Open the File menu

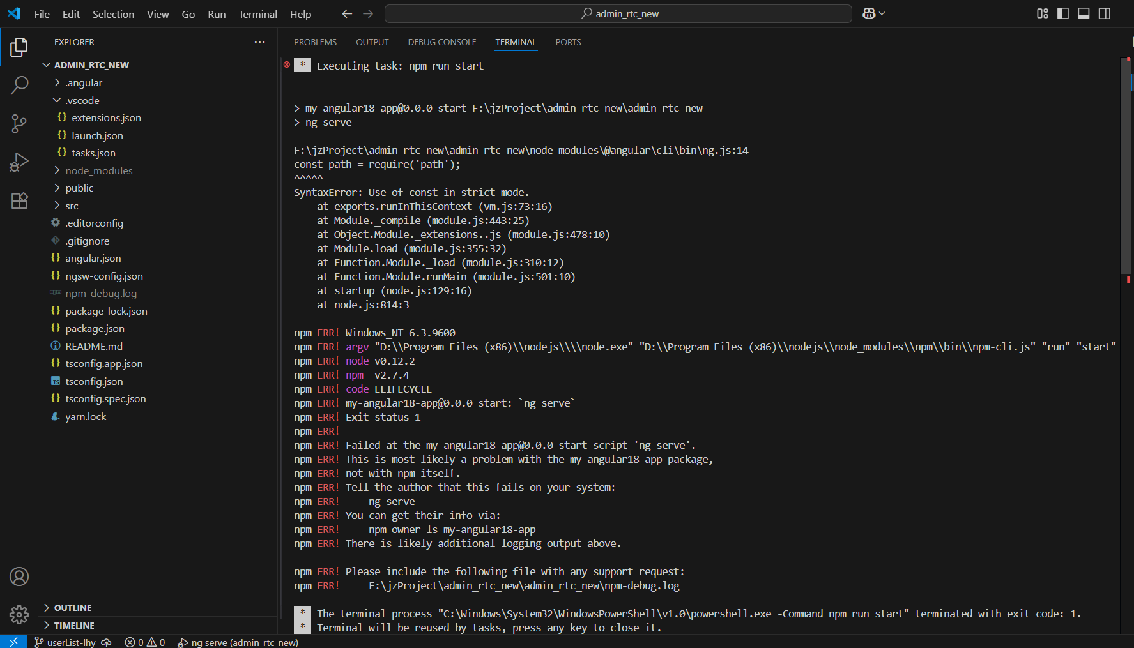point(42,14)
